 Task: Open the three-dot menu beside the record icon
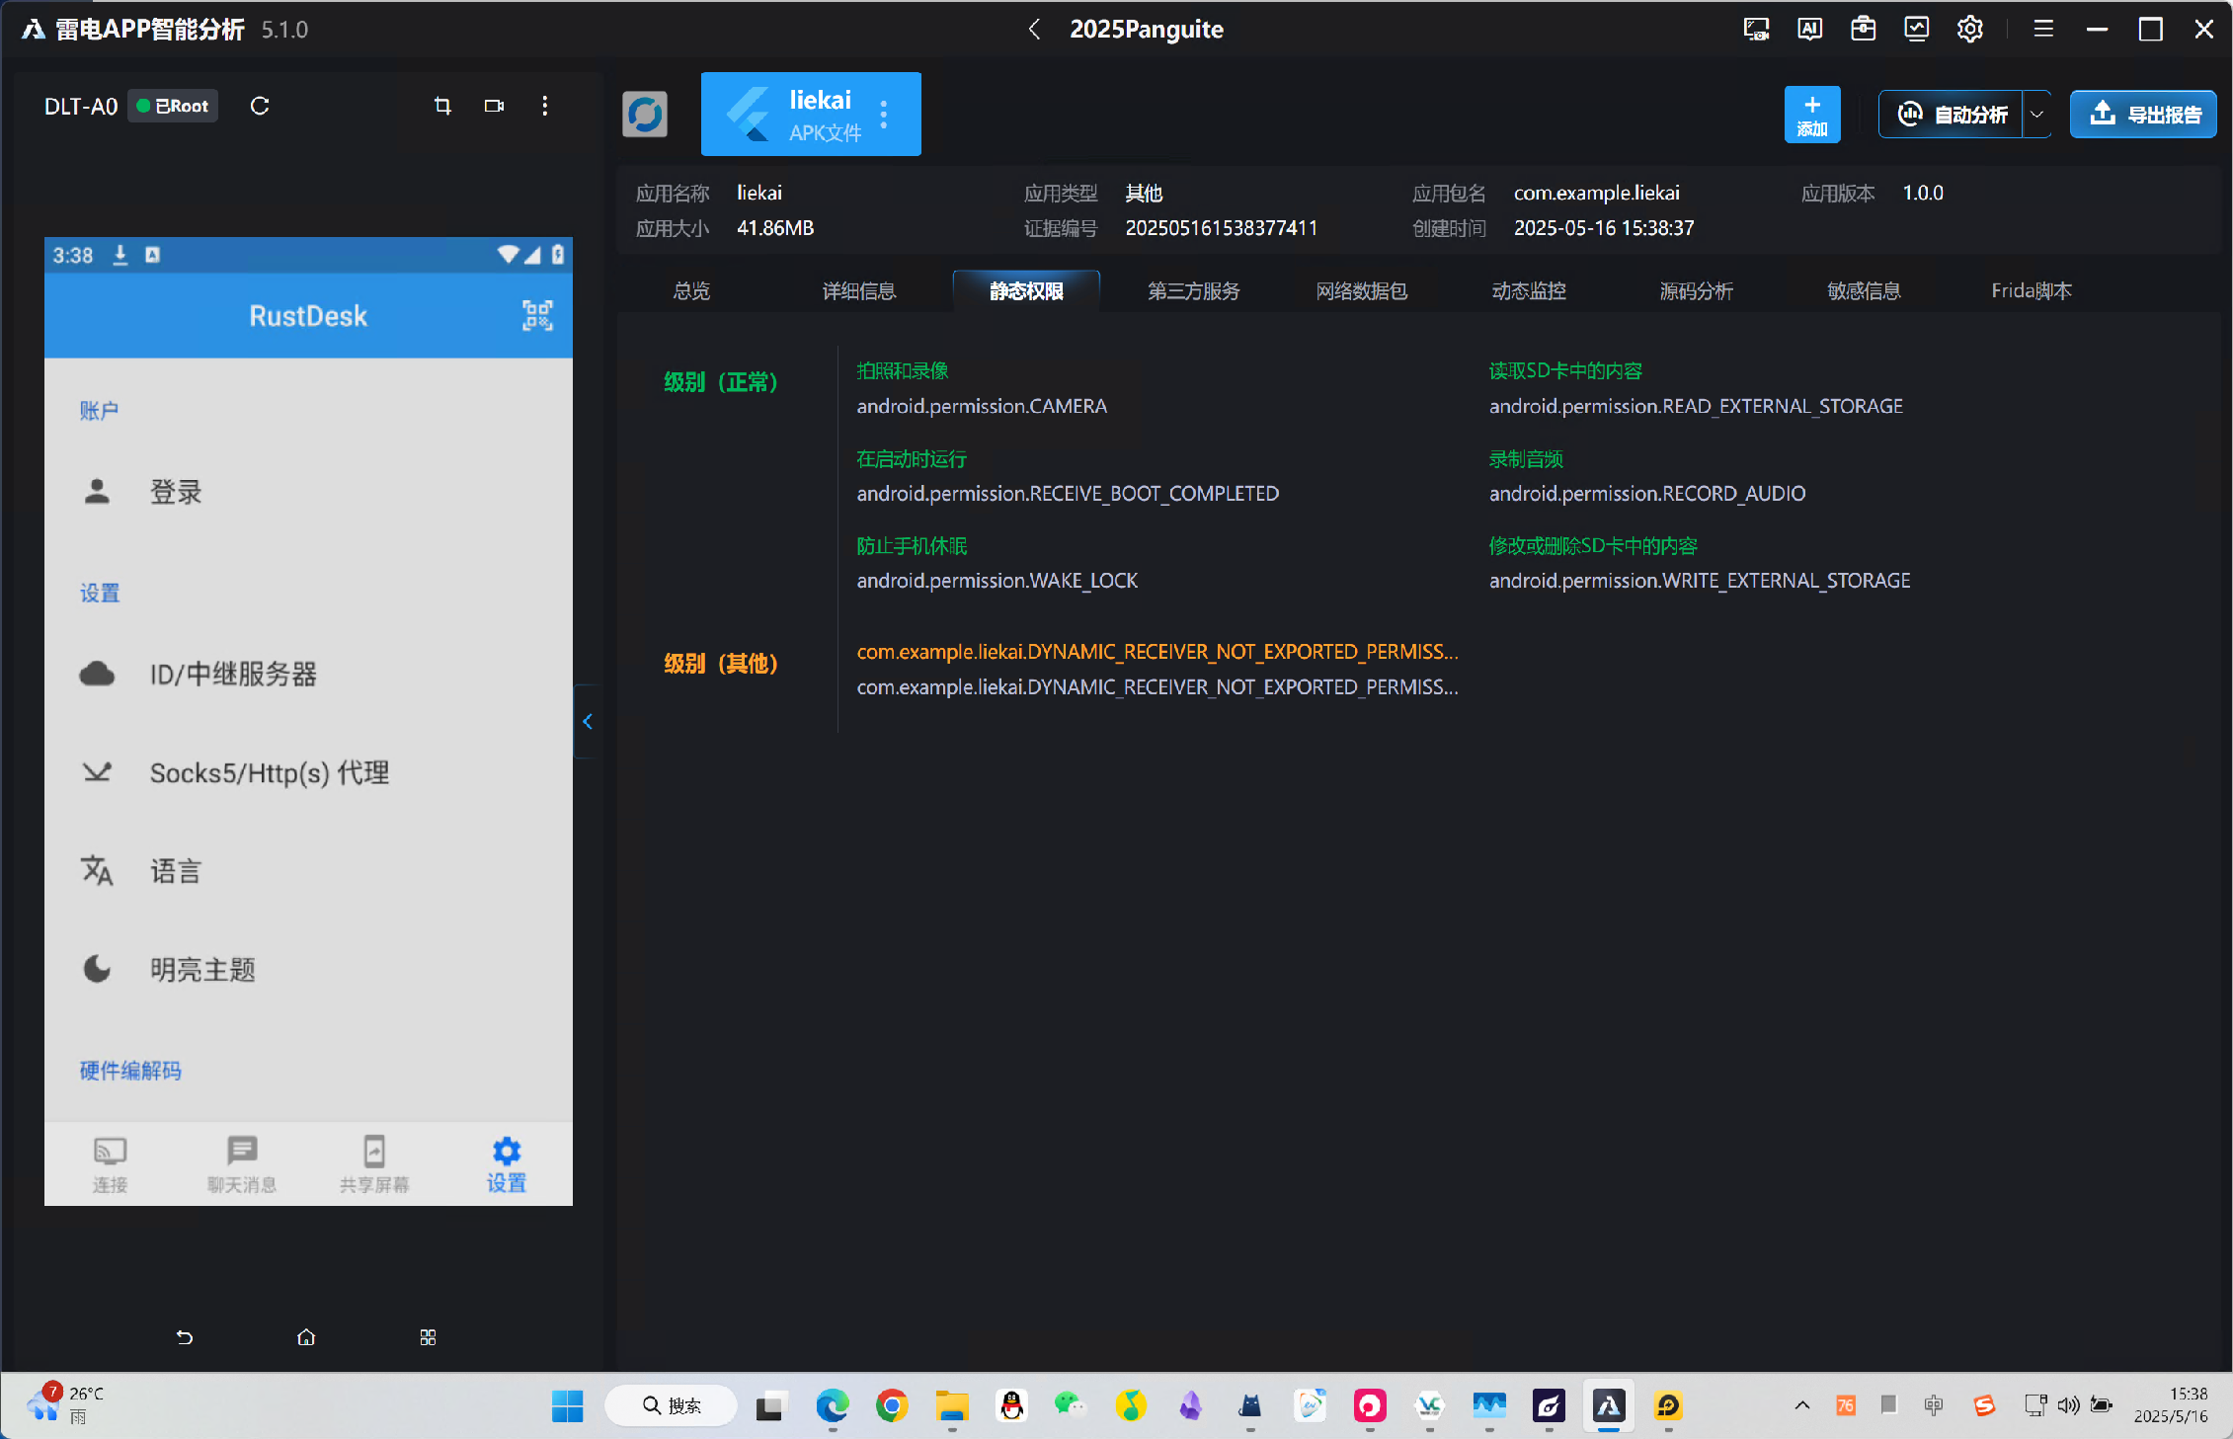point(545,106)
